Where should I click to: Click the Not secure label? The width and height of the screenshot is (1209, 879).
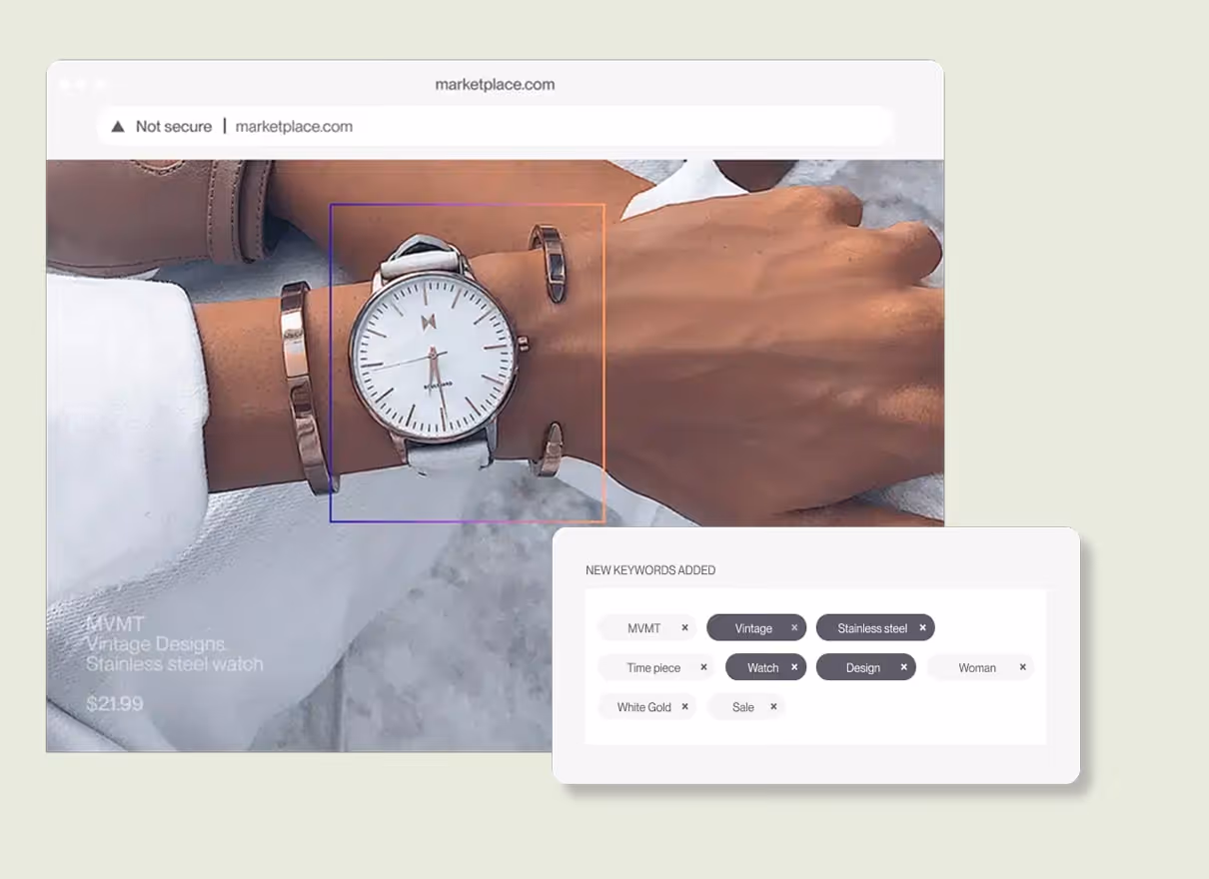point(174,127)
